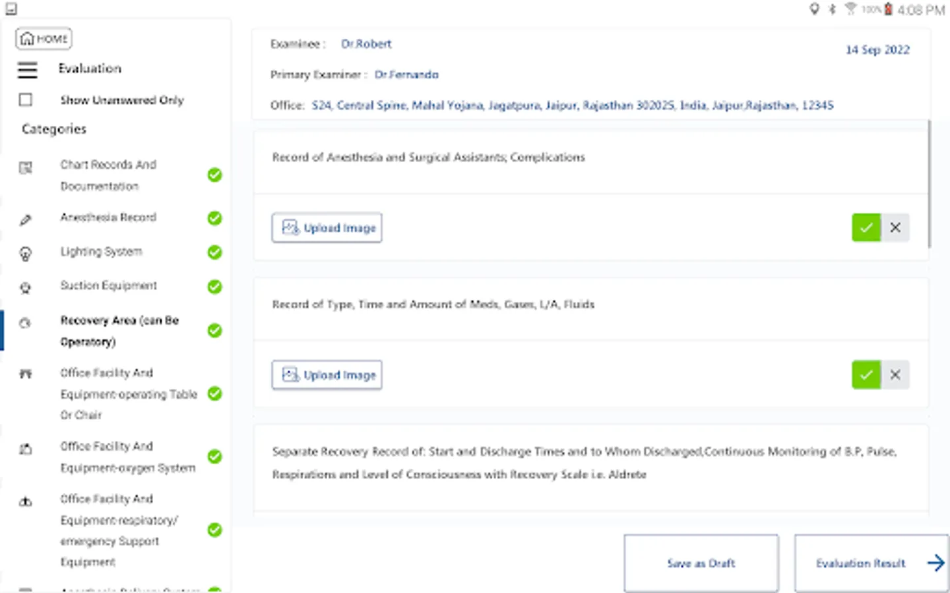Click the Recovery Area category icon

(25, 323)
